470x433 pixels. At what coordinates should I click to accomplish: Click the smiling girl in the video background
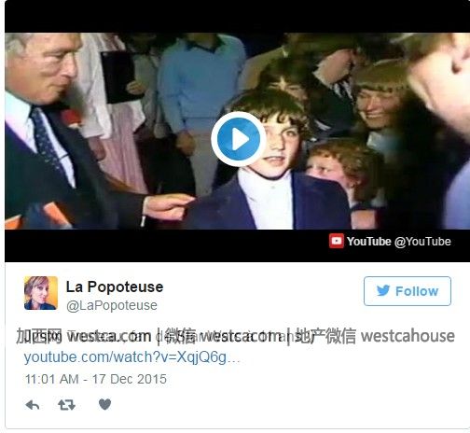[380, 103]
